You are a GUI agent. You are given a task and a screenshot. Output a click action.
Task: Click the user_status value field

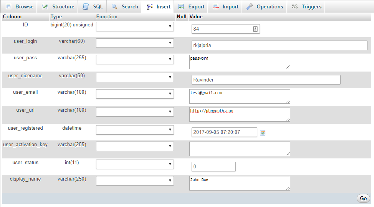point(213,166)
